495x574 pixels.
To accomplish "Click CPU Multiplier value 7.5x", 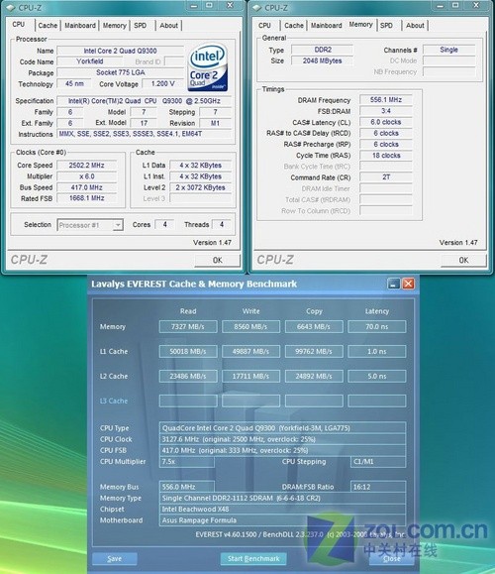I will point(187,462).
